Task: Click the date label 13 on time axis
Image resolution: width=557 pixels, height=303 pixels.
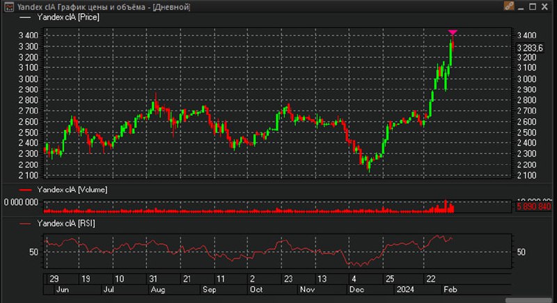Action: pyautogui.click(x=322, y=279)
